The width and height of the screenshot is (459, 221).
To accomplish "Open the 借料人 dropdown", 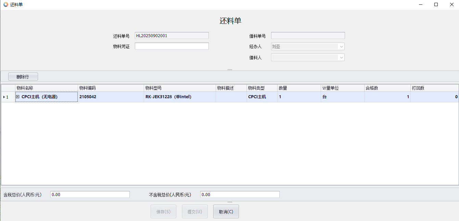I will [341, 58].
